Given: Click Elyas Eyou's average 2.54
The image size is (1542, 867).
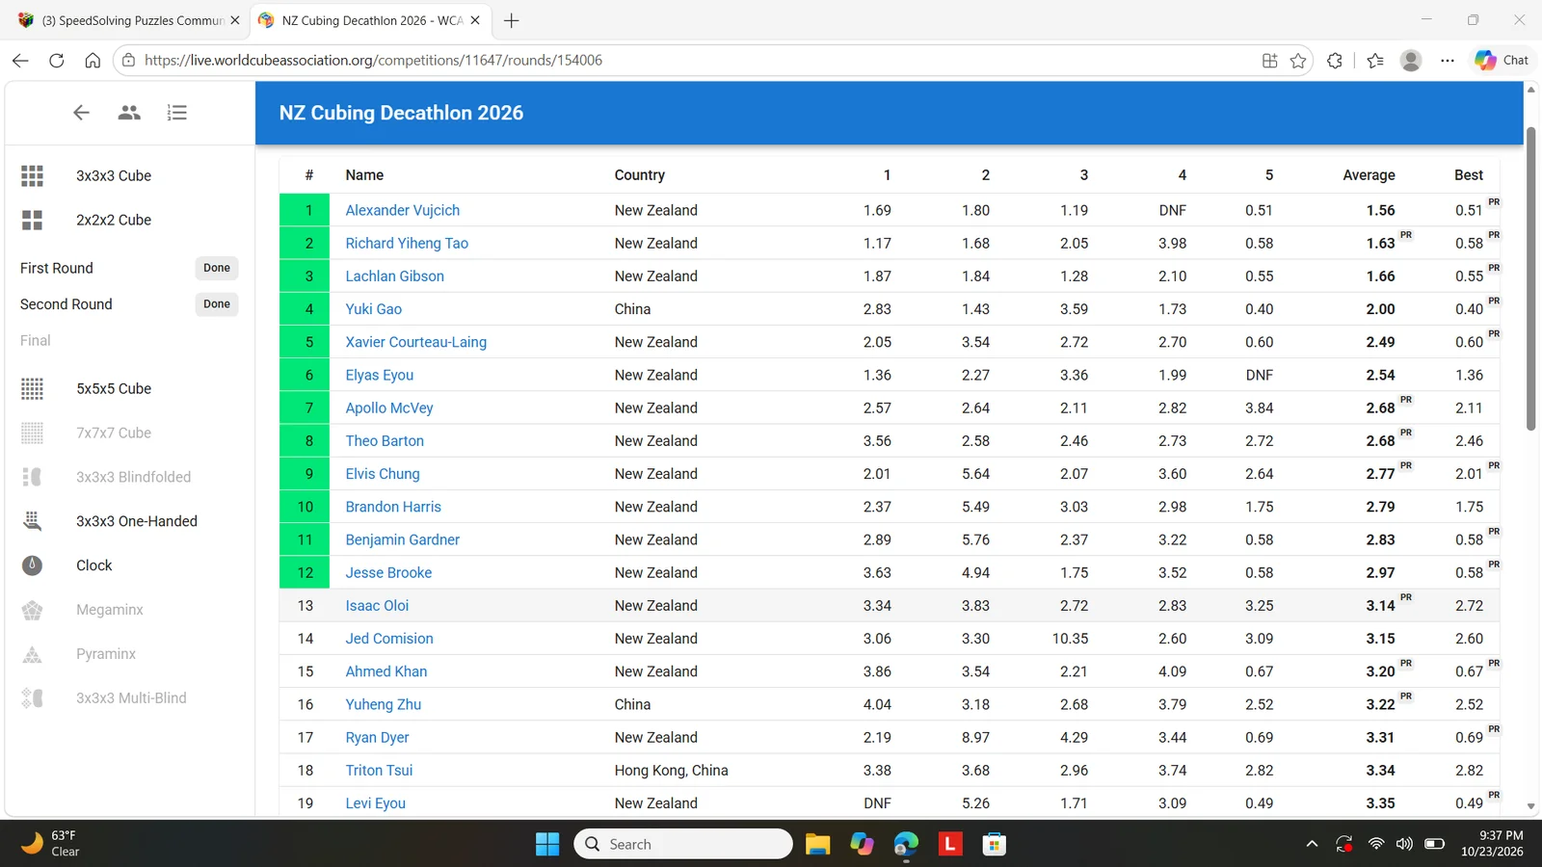Looking at the screenshot, I should coord(1380,375).
